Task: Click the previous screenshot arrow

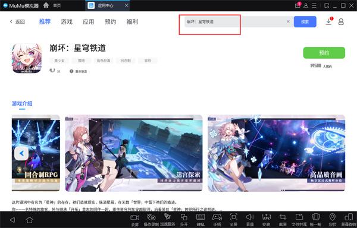Action: tap(21, 154)
